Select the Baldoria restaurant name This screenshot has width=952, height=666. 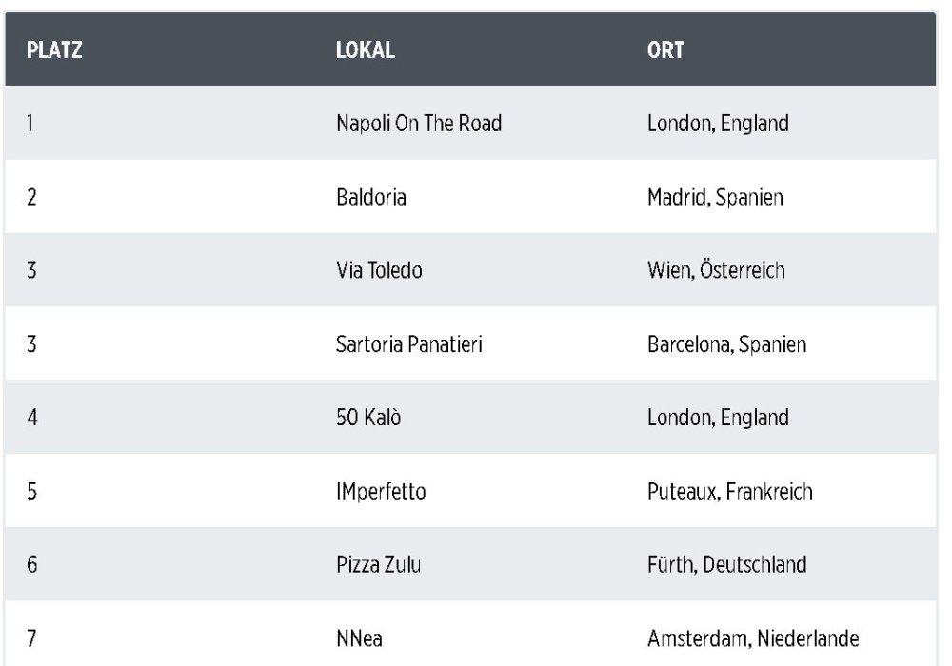click(x=371, y=197)
